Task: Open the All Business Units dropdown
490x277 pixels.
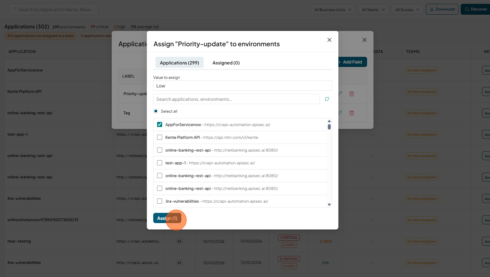Action: click(333, 10)
